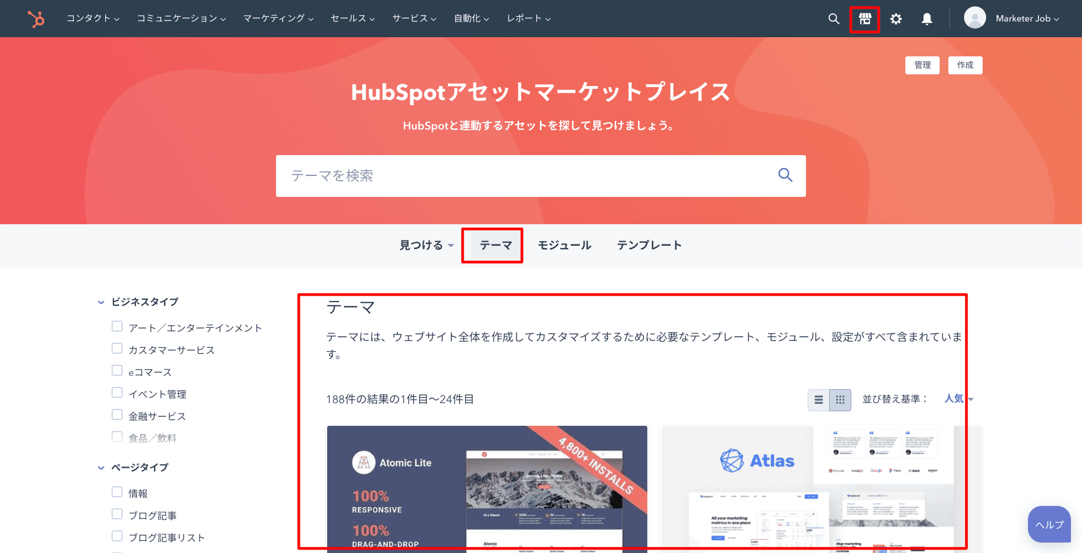
Task: Switch to list view layout
Action: [819, 400]
